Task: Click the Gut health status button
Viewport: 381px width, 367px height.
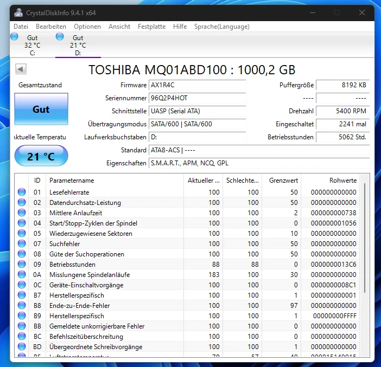Action: point(41,109)
